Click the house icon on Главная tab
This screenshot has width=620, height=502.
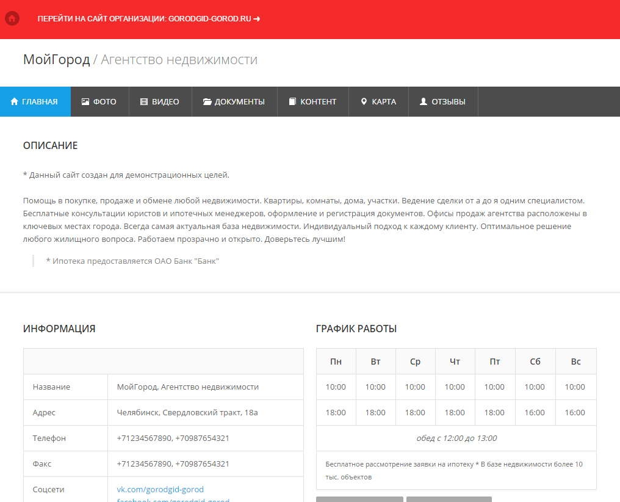[x=15, y=102]
